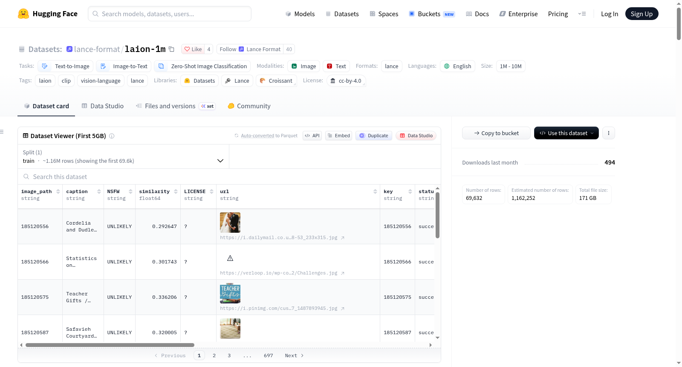Screen dimensions: 682x367
Task: Open the navigation overflow menu icon
Action: click(x=582, y=14)
